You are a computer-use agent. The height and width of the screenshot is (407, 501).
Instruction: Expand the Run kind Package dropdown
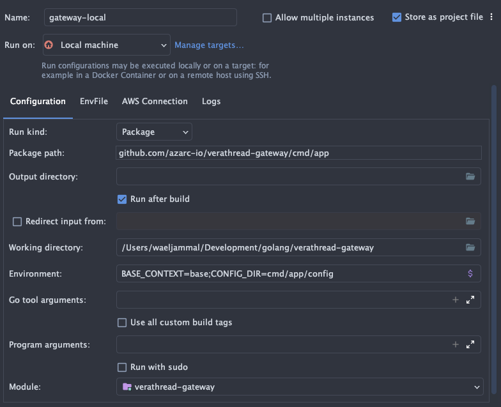click(x=154, y=132)
